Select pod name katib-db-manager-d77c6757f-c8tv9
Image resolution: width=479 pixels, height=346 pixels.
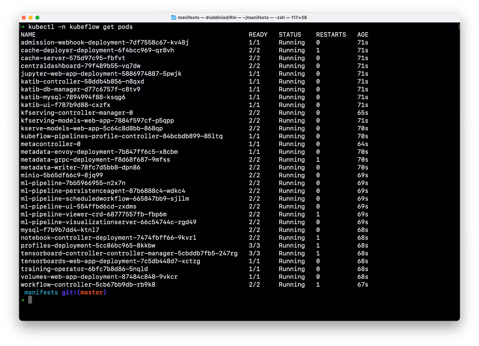click(81, 89)
